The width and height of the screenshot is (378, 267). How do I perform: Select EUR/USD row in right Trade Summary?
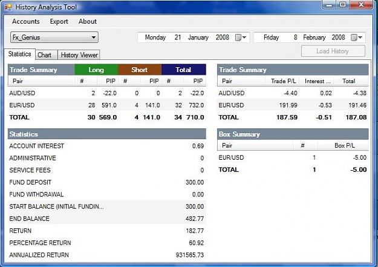pyautogui.click(x=293, y=105)
